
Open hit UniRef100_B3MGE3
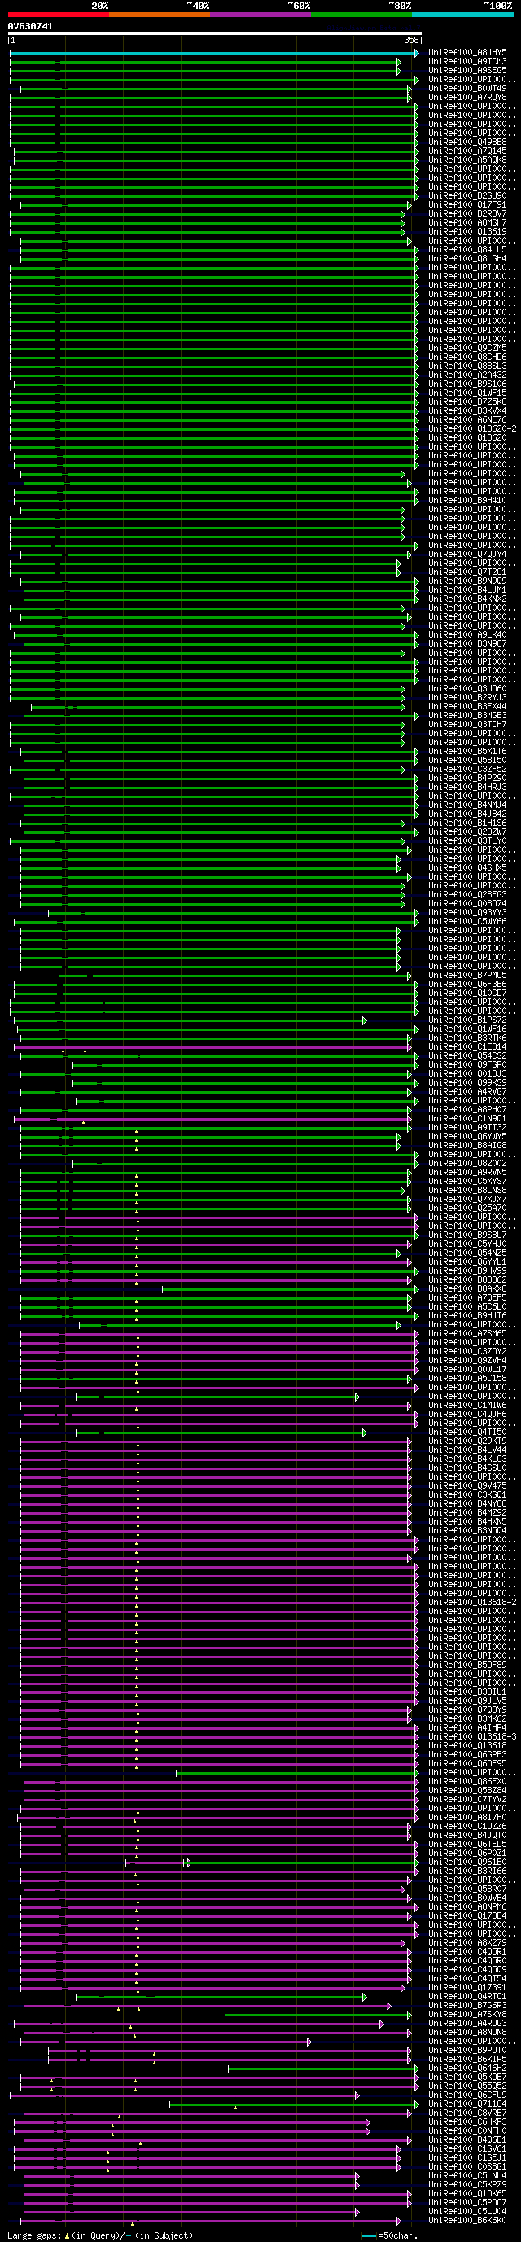tap(467, 715)
